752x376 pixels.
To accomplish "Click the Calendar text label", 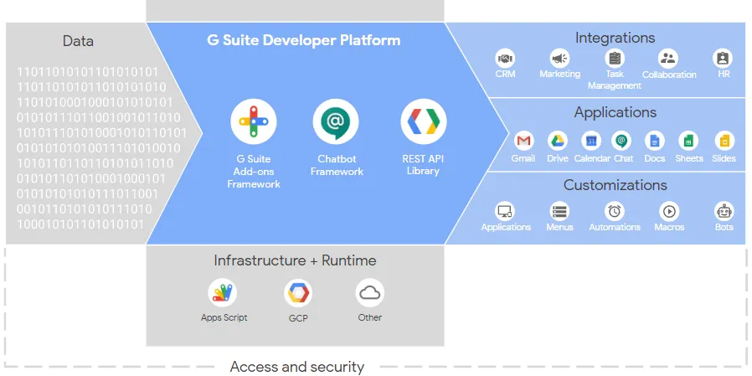I will [592, 158].
